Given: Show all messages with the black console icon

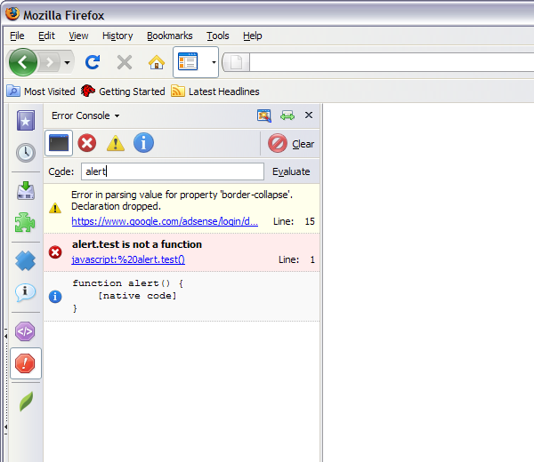Looking at the screenshot, I should coord(59,143).
